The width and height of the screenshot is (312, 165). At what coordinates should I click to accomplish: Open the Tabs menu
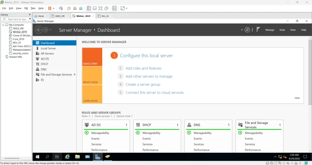point(33,8)
